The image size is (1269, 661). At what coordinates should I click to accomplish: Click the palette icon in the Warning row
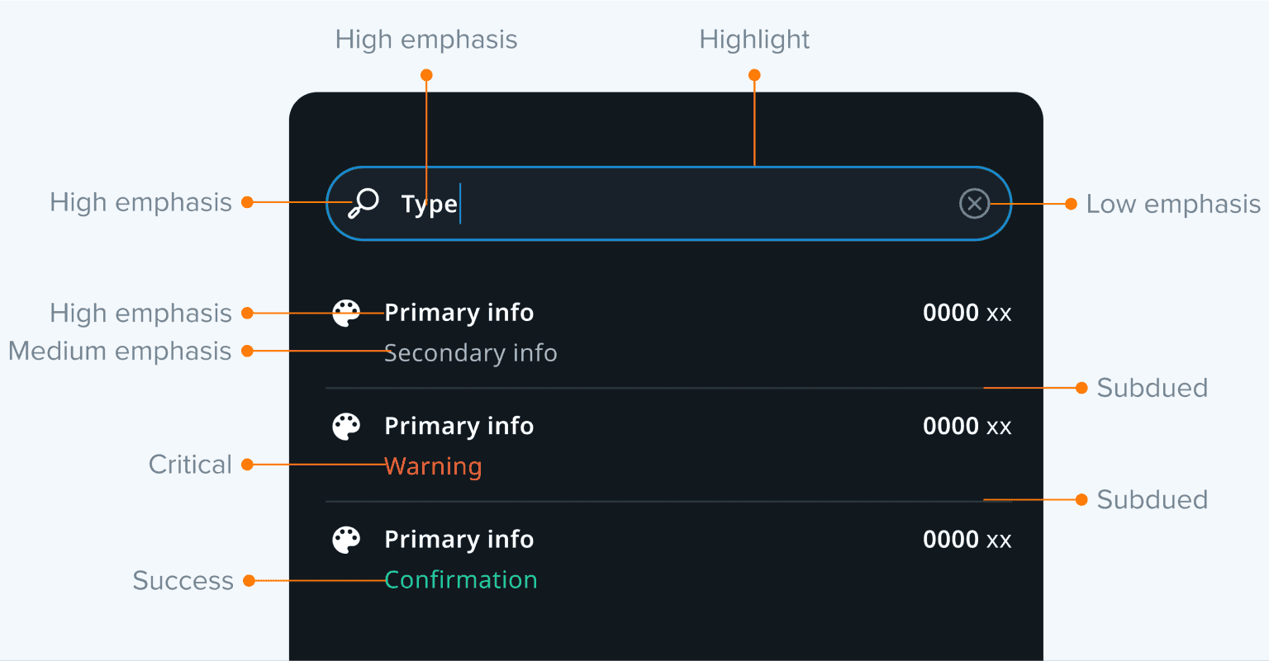pos(346,427)
